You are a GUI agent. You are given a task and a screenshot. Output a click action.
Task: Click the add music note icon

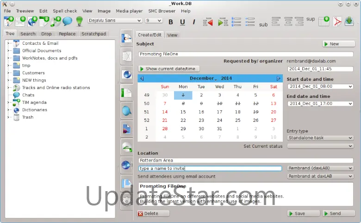(56, 21)
